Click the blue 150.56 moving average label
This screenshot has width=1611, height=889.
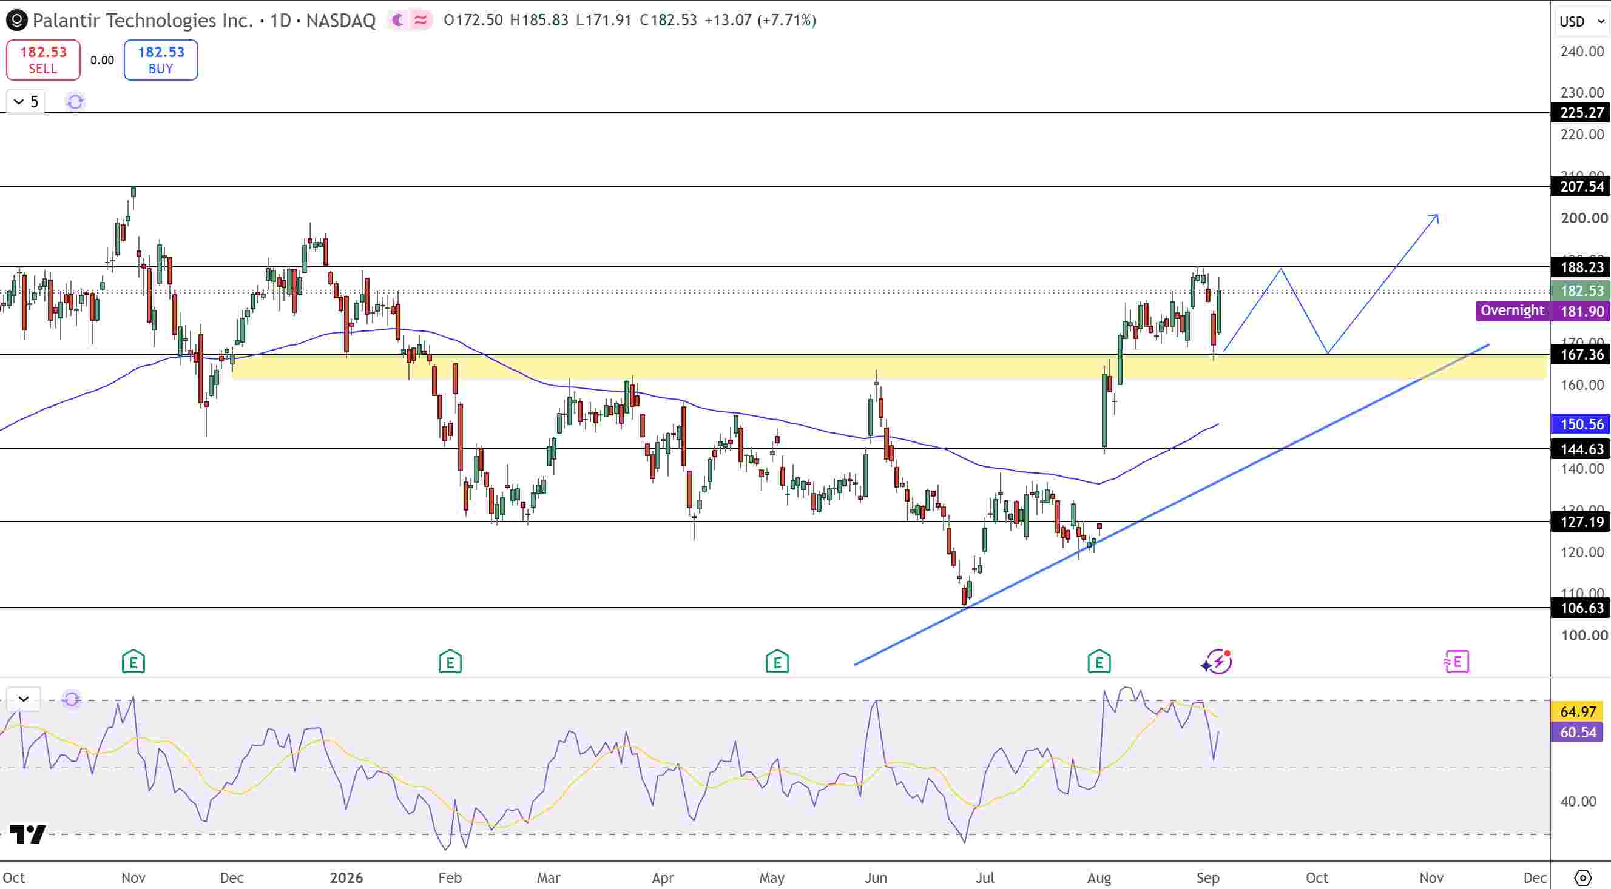click(1581, 424)
